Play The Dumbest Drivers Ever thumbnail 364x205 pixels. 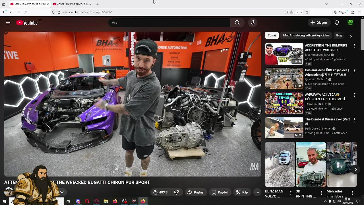point(284,128)
